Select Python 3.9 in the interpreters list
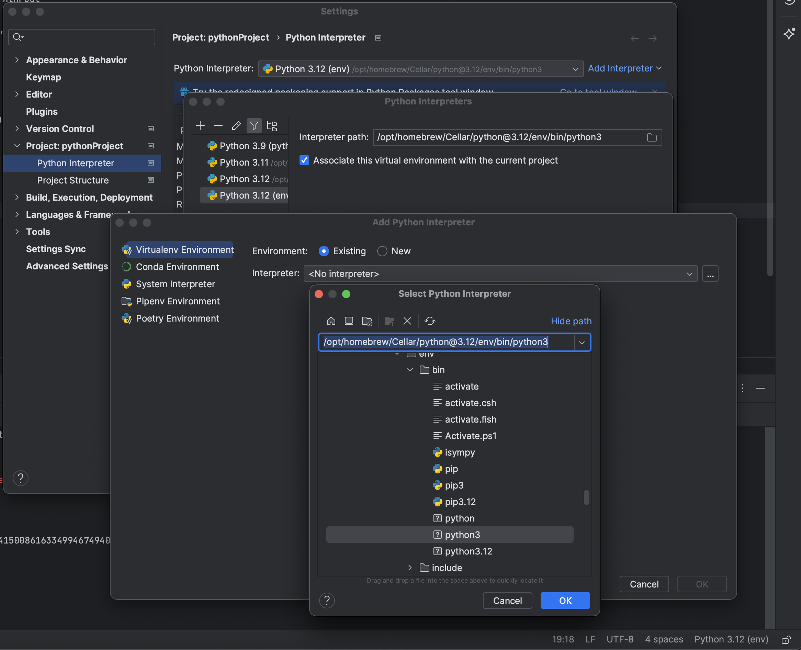The width and height of the screenshot is (801, 650). (x=244, y=146)
